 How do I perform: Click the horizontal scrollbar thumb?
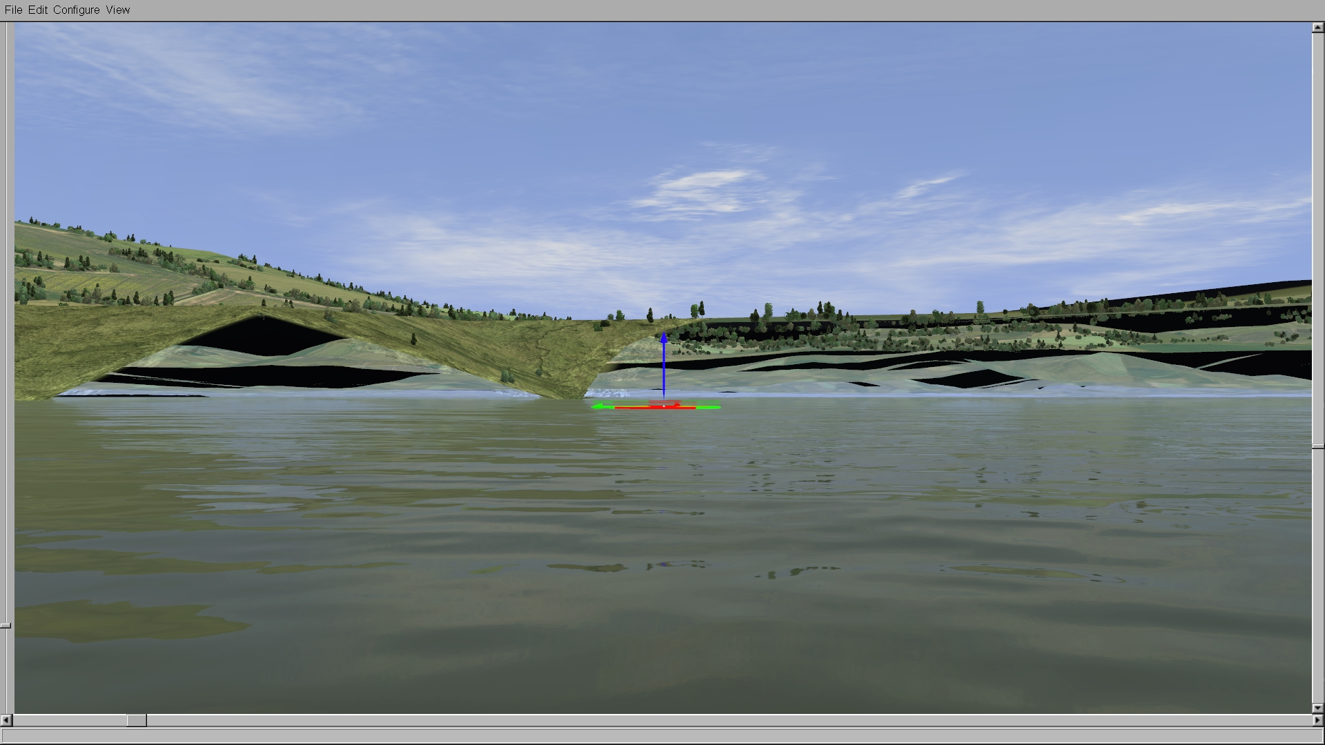click(137, 720)
